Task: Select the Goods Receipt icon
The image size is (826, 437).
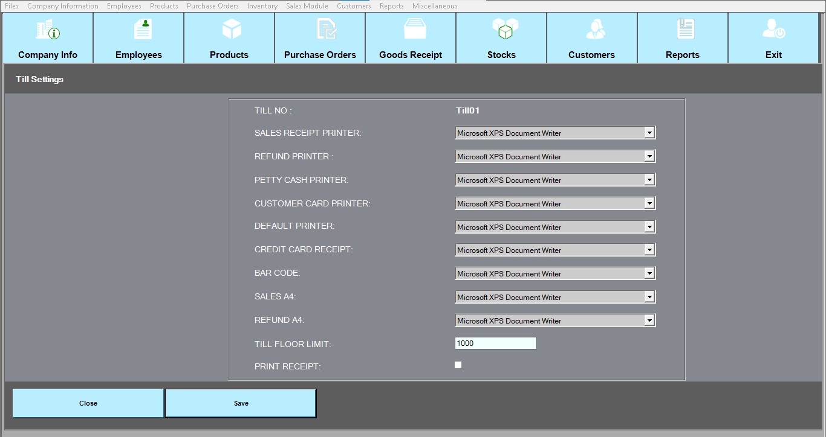Action: click(x=415, y=29)
